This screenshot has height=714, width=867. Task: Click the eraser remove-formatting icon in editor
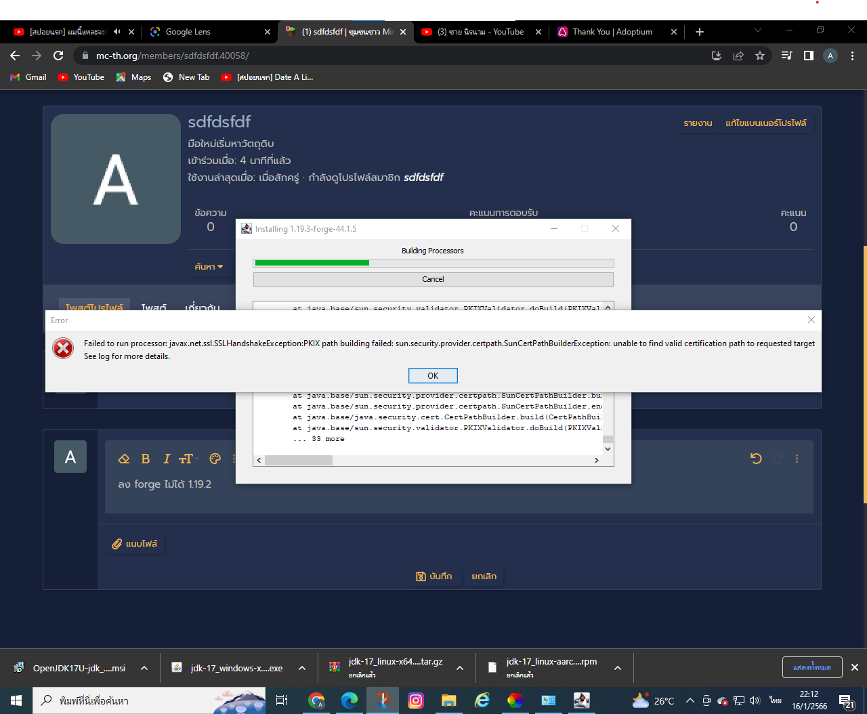pyautogui.click(x=124, y=459)
